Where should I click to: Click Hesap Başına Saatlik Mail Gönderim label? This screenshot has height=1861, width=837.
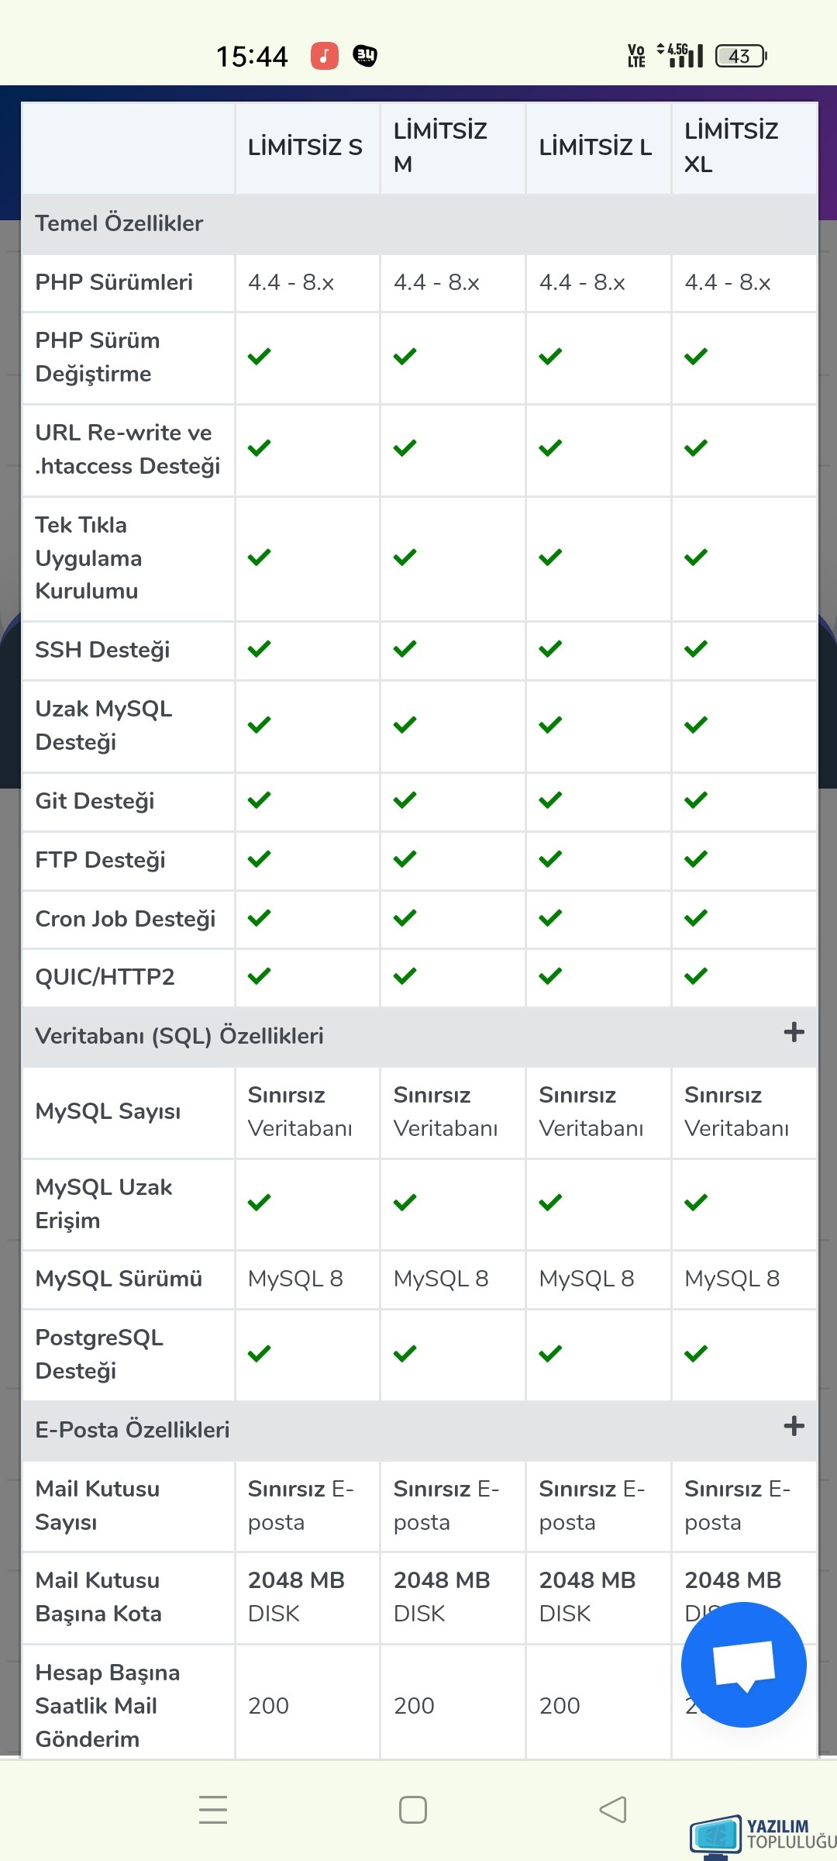point(107,1706)
